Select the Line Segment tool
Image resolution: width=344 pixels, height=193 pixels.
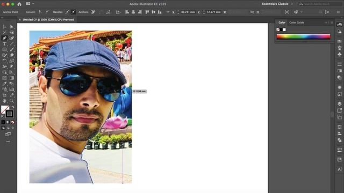tap(12, 44)
